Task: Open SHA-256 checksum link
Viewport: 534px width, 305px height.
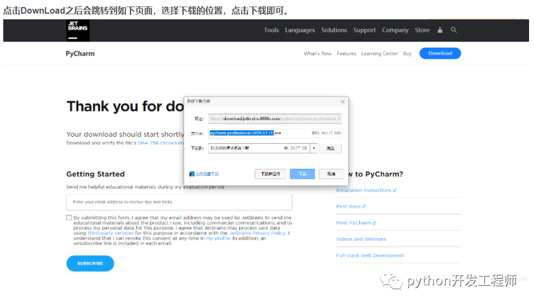Action: point(160,143)
